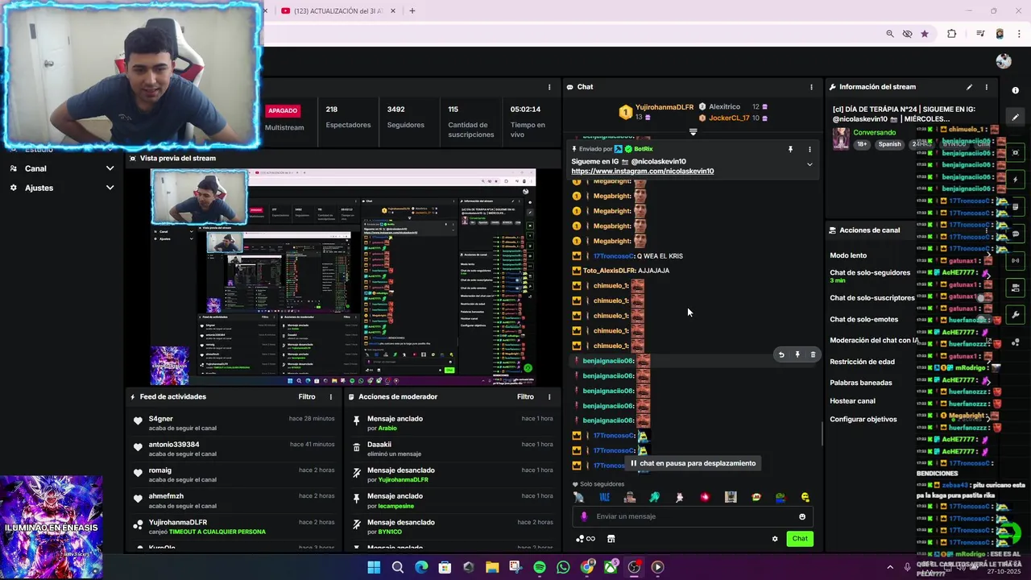Expand the collapse arrow under chat header
The image size is (1031, 580).
(x=693, y=131)
